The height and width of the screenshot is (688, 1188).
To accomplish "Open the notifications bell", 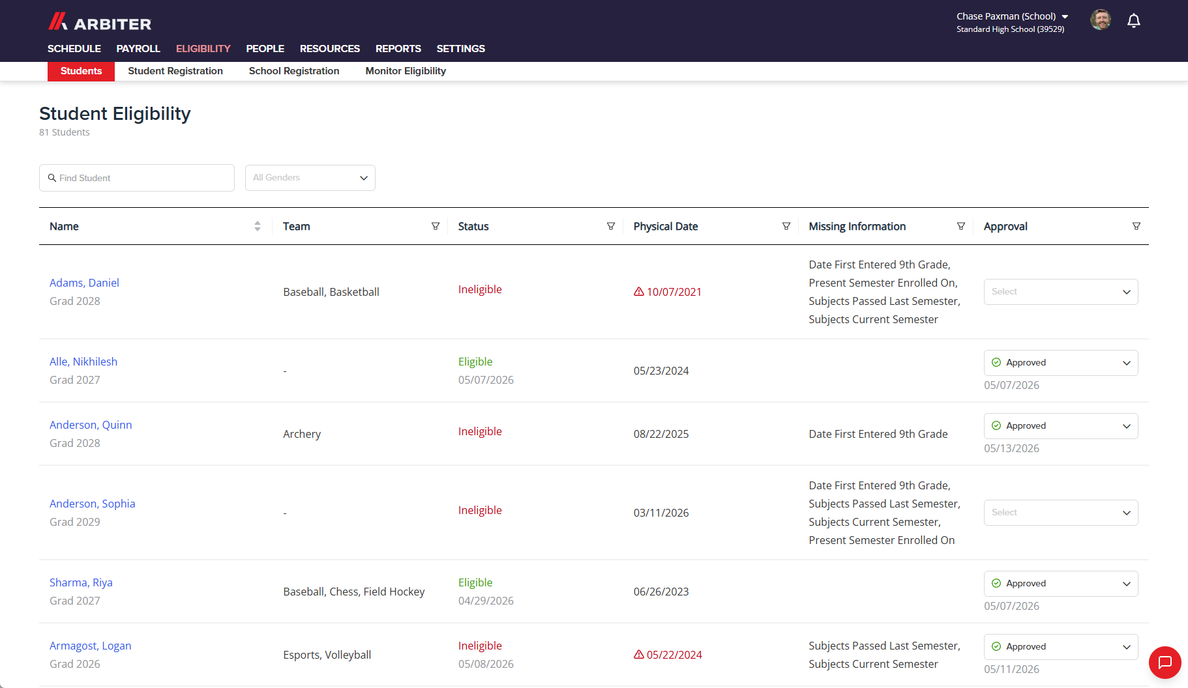I will pyautogui.click(x=1134, y=21).
